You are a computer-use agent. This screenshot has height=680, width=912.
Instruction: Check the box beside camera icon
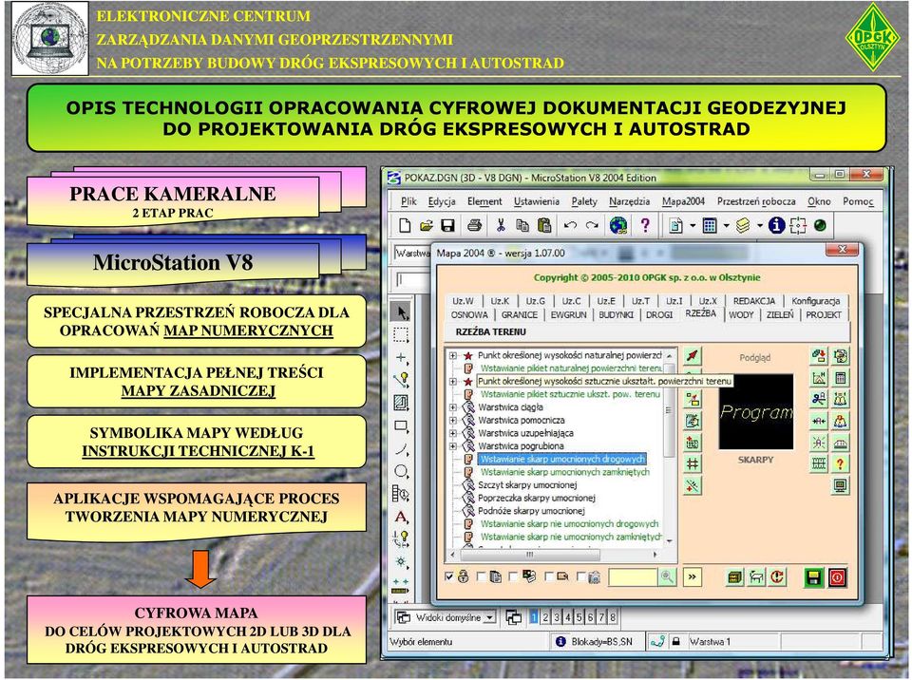tap(581, 576)
